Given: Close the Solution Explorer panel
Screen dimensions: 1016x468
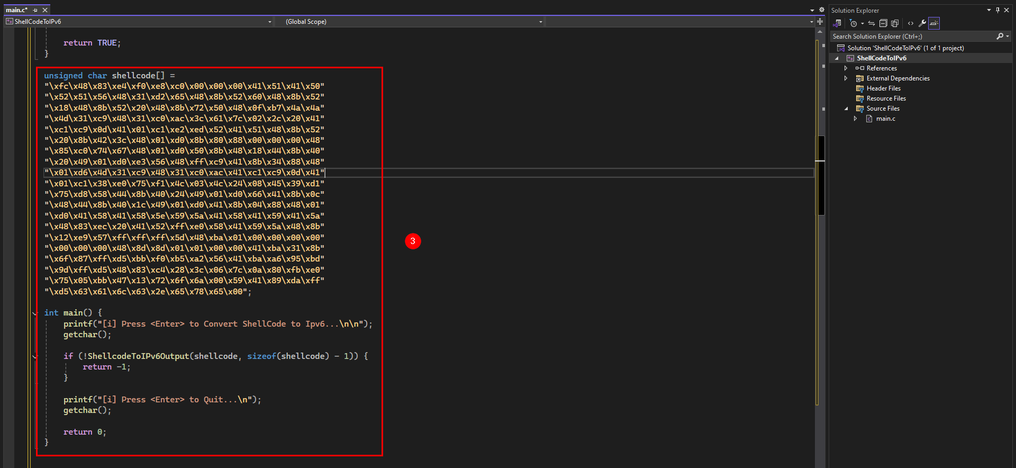Looking at the screenshot, I should tap(1006, 10).
